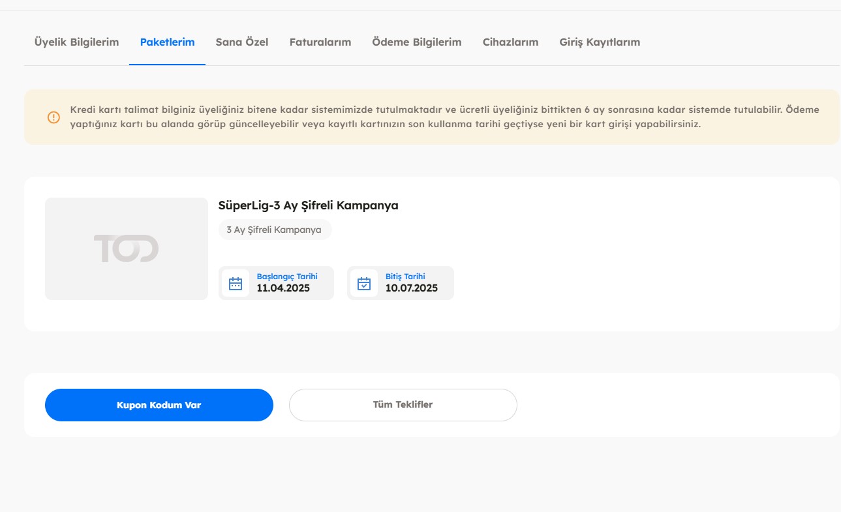The image size is (841, 512).
Task: Click the SüperLig-3 Ay Şifreli Kampanya title
Action: [x=308, y=205]
